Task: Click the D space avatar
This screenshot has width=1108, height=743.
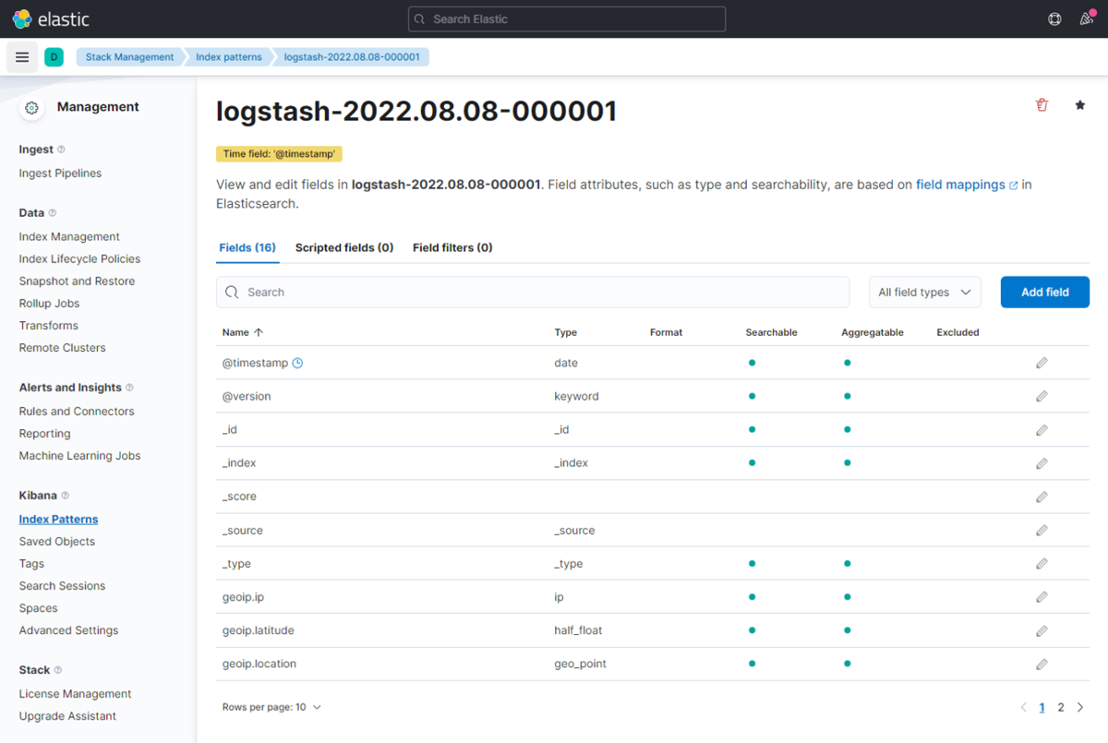Action: click(x=54, y=57)
